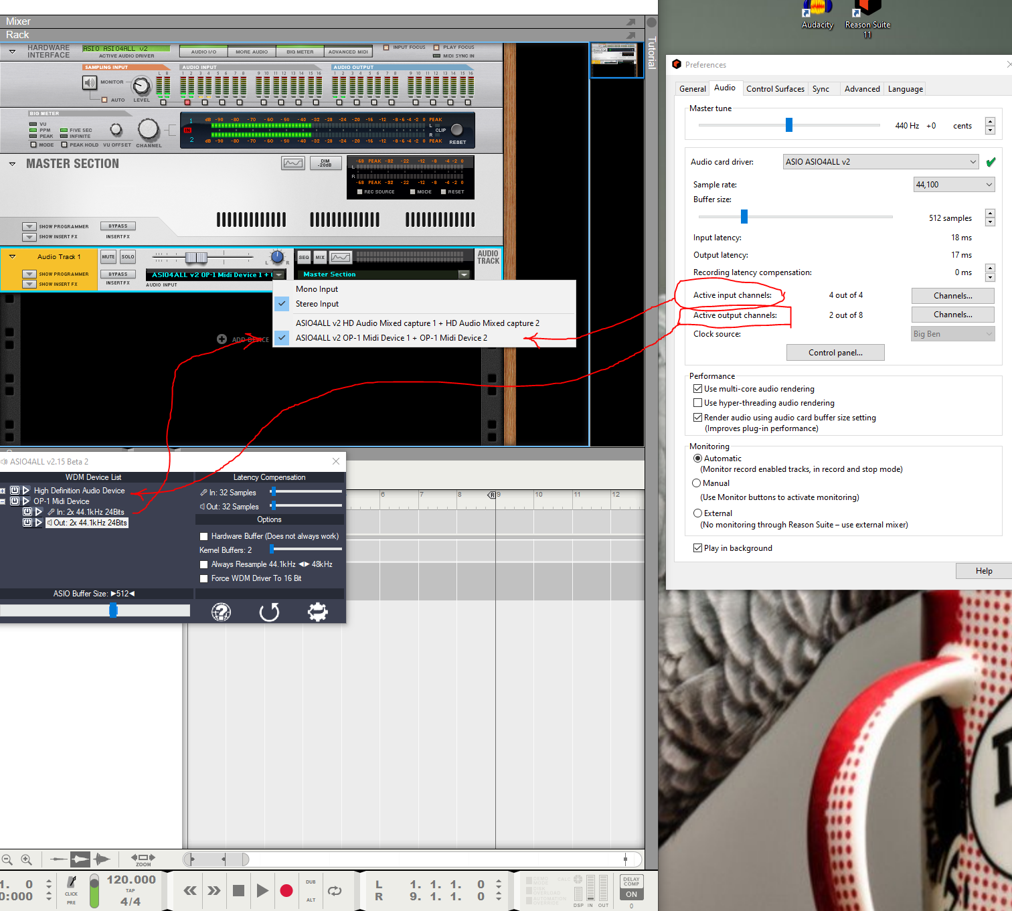Click the ASIO Buffer Size slider handle
The image size is (1012, 911).
(x=113, y=610)
